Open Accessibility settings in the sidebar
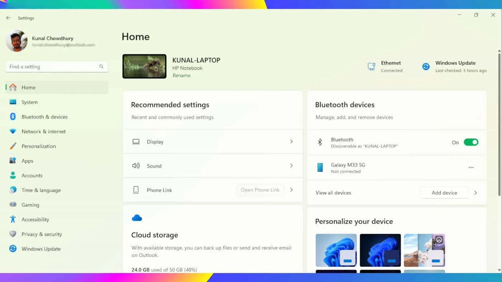Screen dimensions: 502x282 coord(57,219)
